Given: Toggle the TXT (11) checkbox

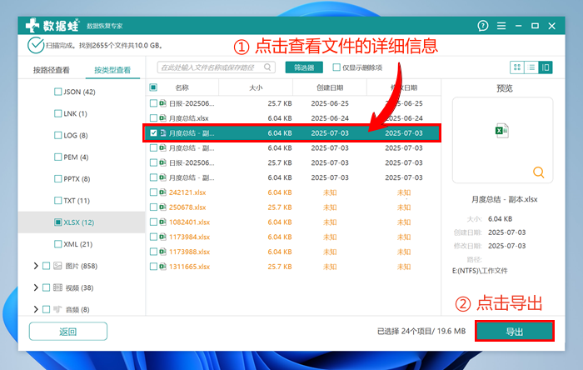Looking at the screenshot, I should click(x=57, y=201).
